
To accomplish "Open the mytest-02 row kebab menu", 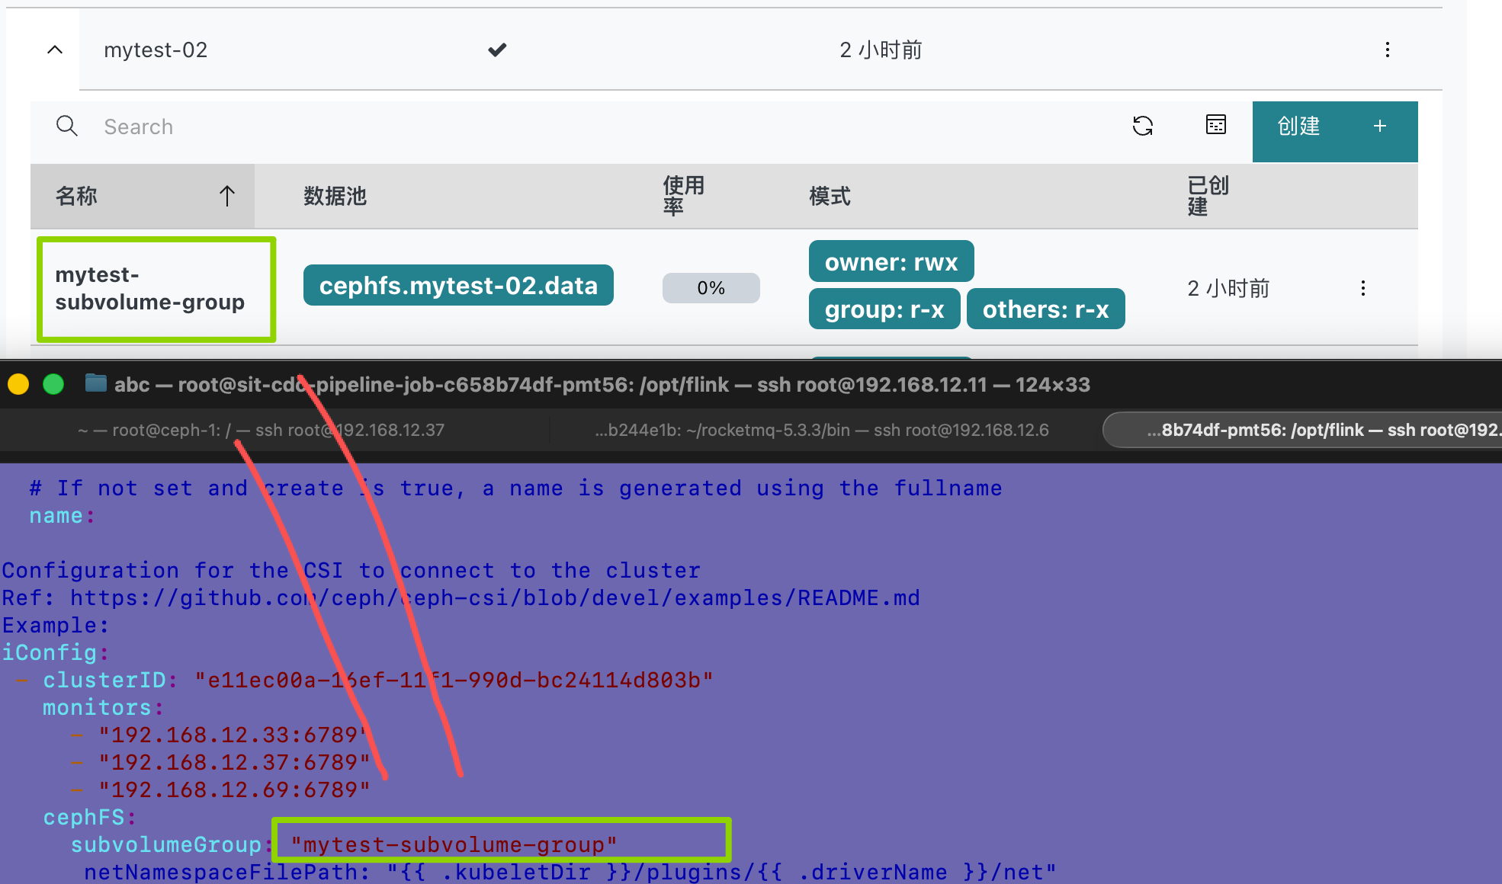I will click(x=1387, y=50).
